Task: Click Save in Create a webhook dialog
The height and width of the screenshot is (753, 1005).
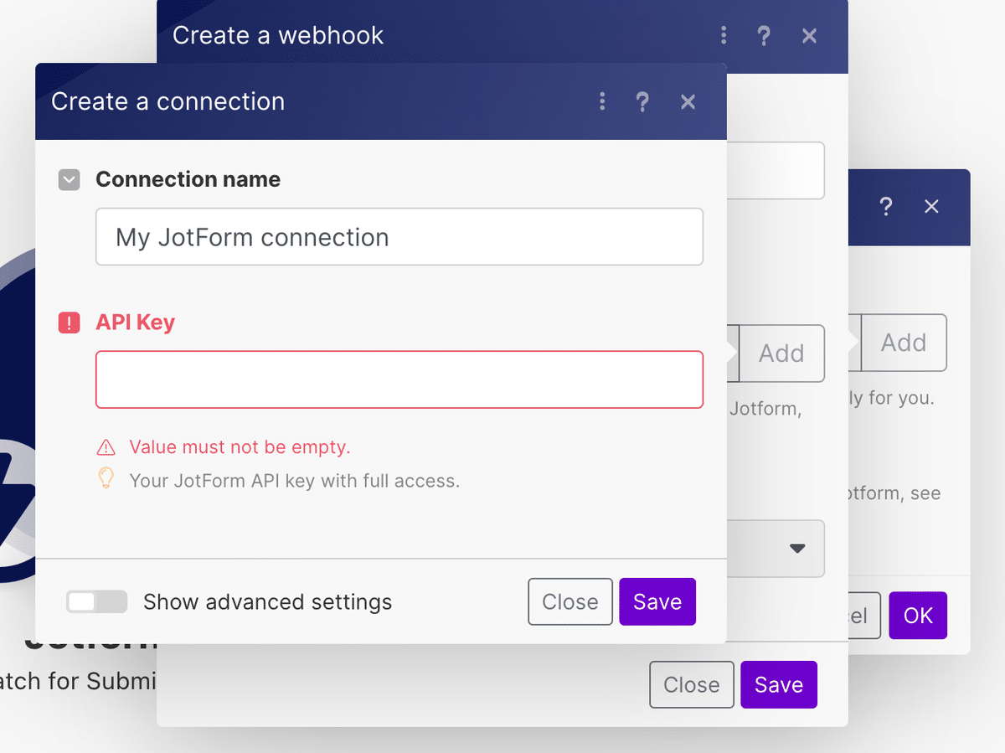Action: click(x=779, y=684)
